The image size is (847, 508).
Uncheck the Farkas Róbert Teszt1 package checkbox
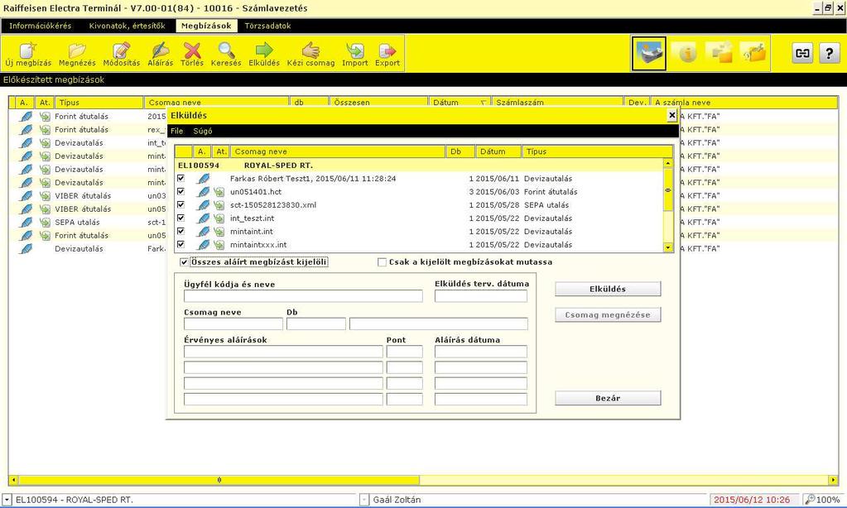pos(181,178)
